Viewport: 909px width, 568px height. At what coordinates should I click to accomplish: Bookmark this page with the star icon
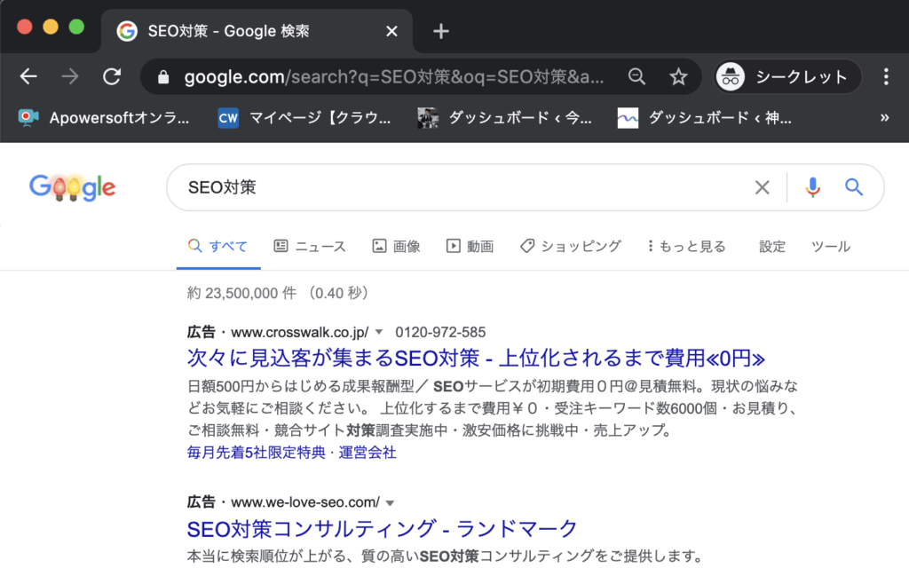tap(678, 76)
